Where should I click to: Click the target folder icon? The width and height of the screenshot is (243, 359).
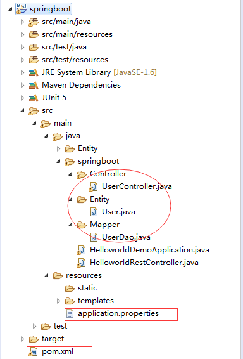point(34,339)
